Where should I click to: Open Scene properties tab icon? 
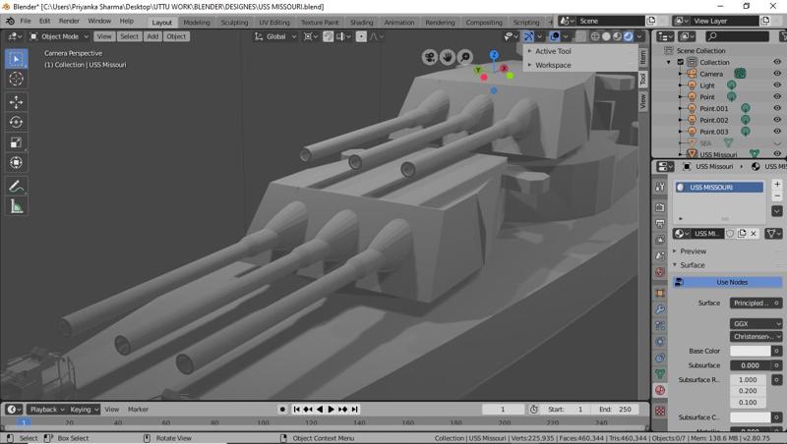660,256
